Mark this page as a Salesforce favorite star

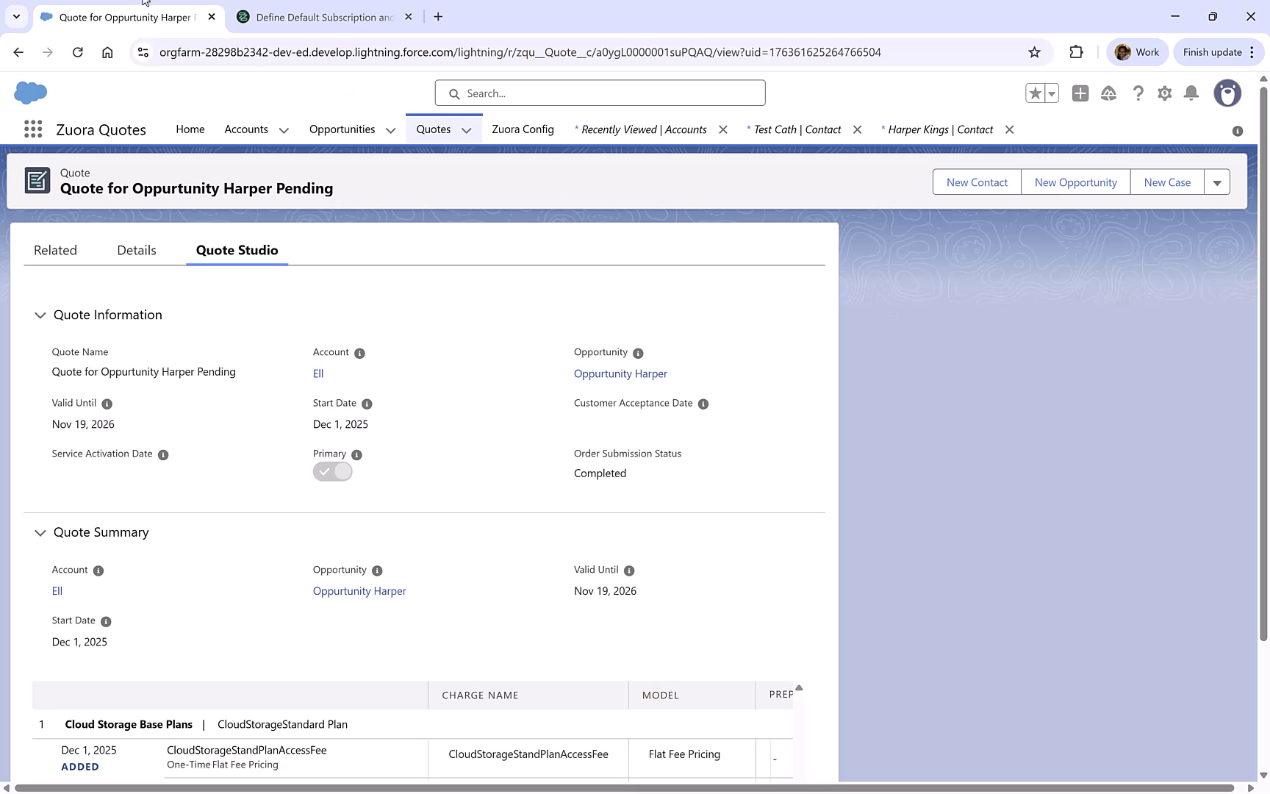pyautogui.click(x=1035, y=93)
